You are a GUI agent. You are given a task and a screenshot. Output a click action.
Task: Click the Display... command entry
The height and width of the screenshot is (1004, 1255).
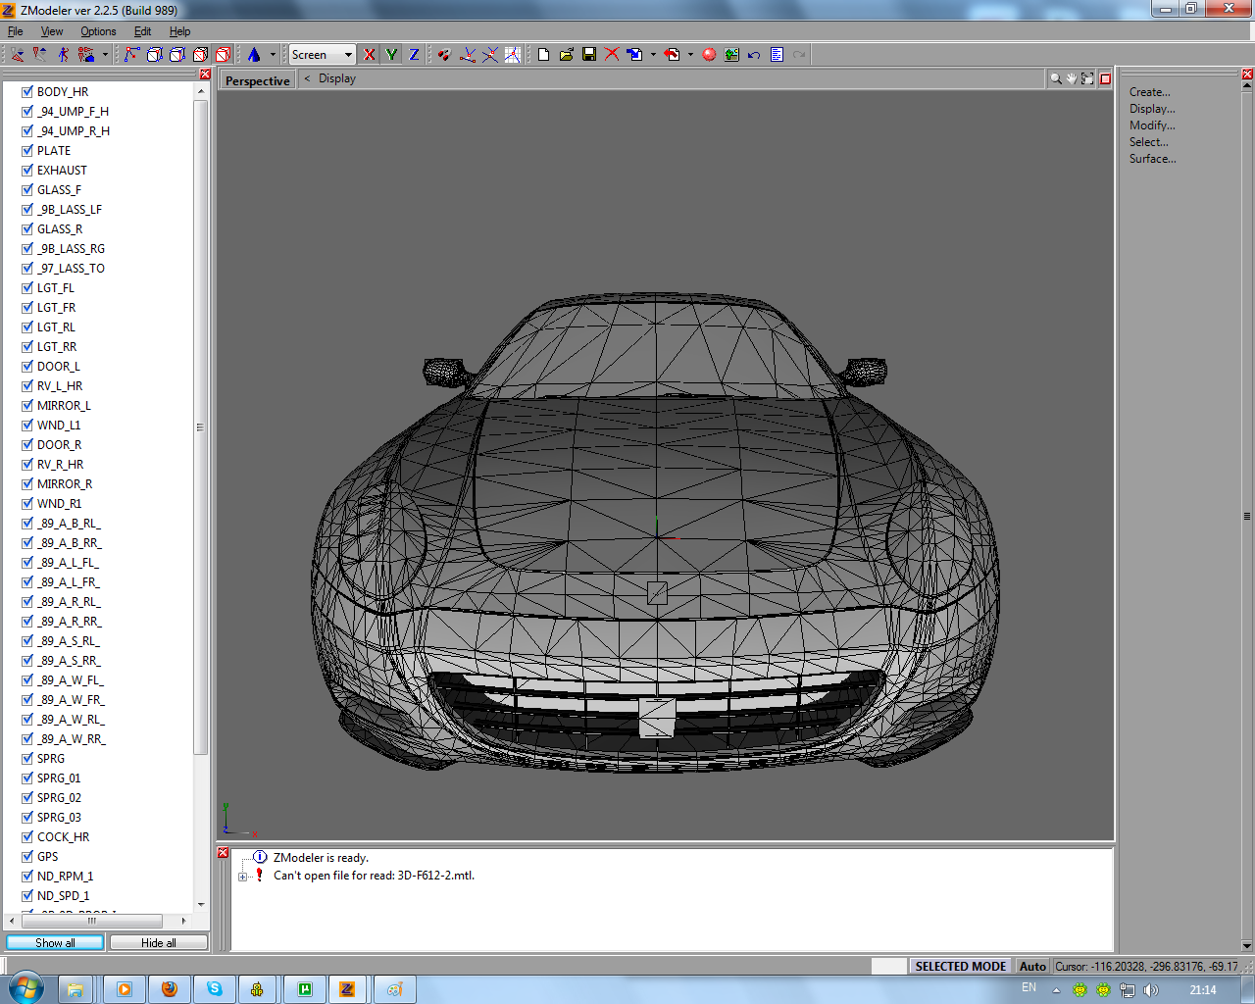pyautogui.click(x=1152, y=109)
